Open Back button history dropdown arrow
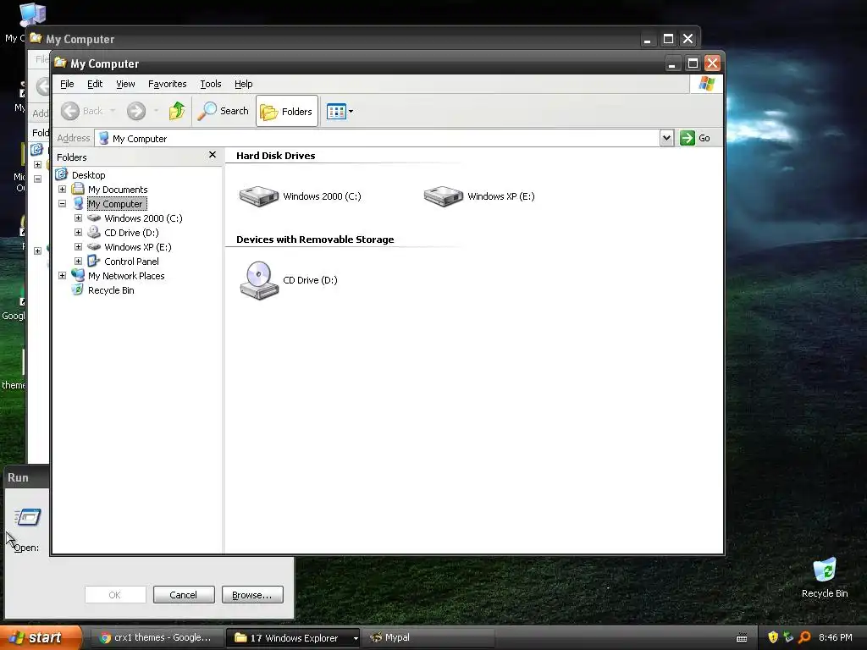The image size is (867, 650). coord(113,111)
